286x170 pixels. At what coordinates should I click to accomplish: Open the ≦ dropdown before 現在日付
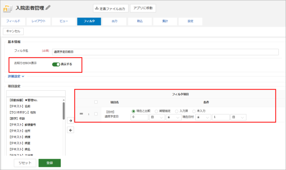point(174,117)
